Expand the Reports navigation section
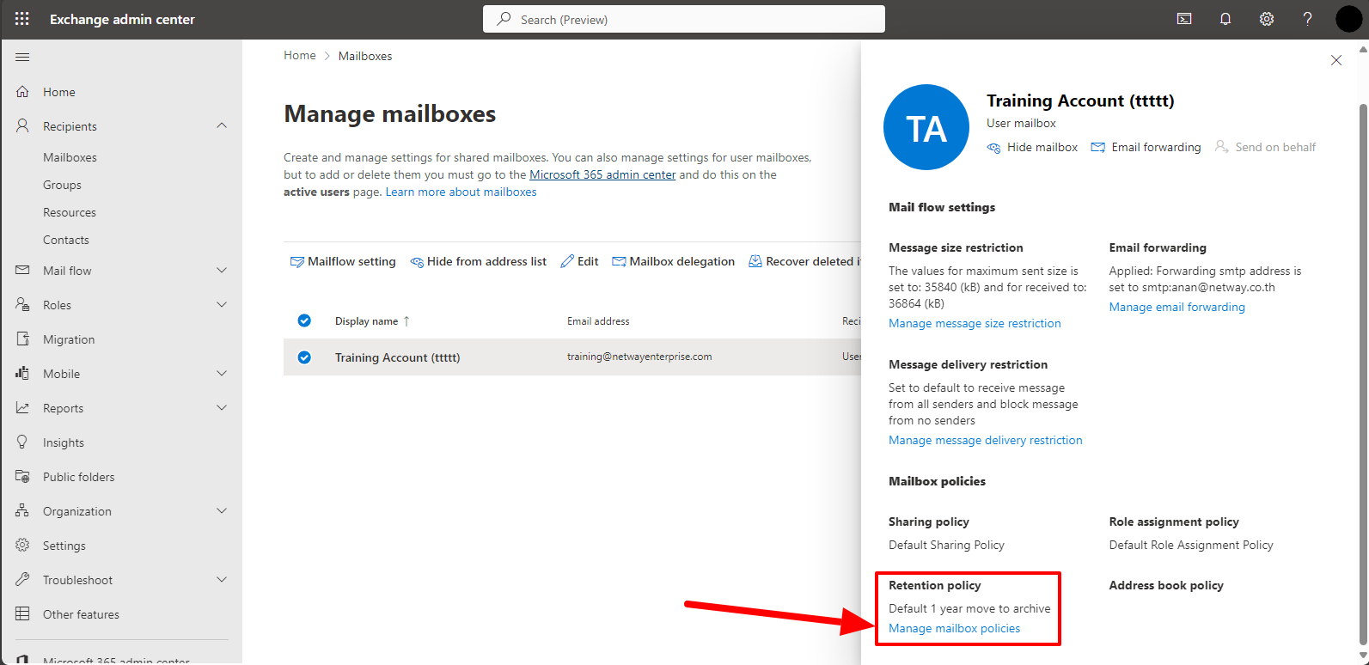 click(x=222, y=408)
